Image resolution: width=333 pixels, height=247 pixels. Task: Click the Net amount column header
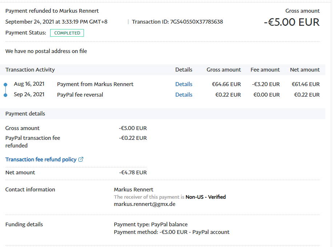(305, 70)
